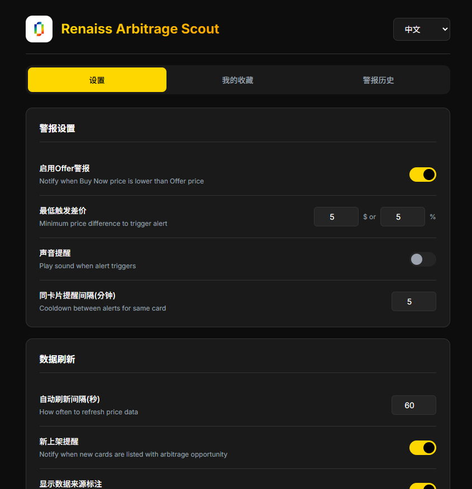Screen dimensions: 472x489
Task: Click 'Notify when new cards are listed' description
Action: click(x=134, y=454)
